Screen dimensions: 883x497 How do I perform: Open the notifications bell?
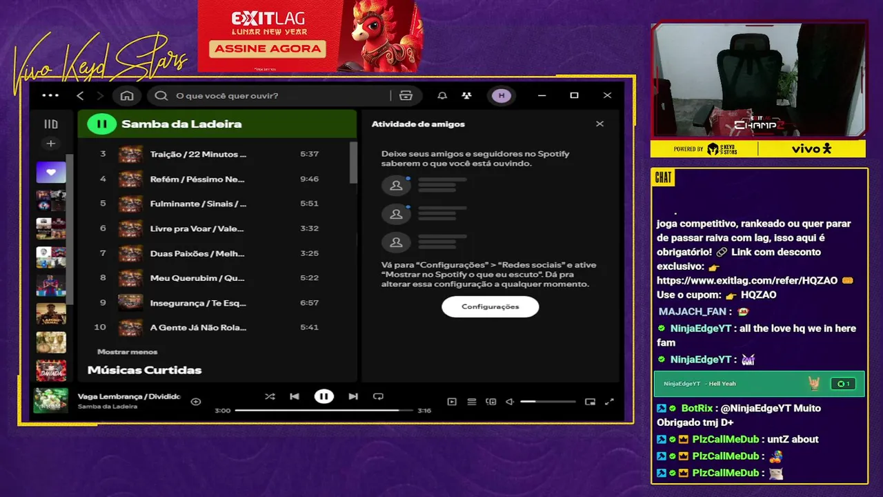(442, 96)
